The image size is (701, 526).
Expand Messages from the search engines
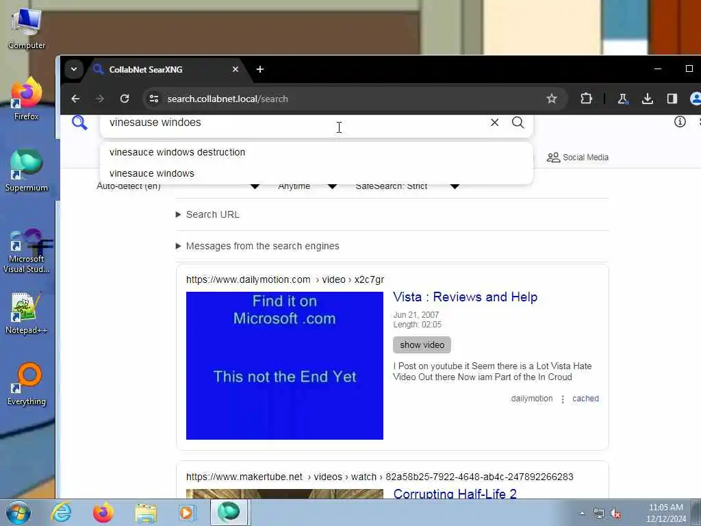coord(257,246)
